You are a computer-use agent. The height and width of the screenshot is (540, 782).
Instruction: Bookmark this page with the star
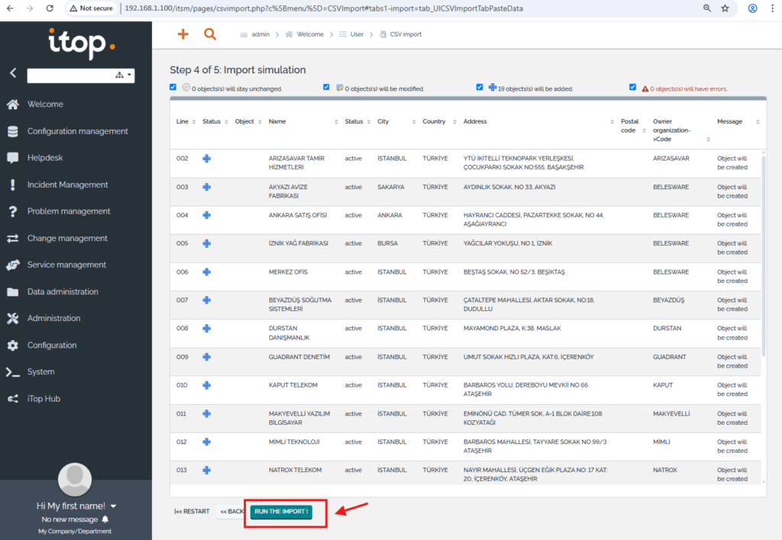725,8
